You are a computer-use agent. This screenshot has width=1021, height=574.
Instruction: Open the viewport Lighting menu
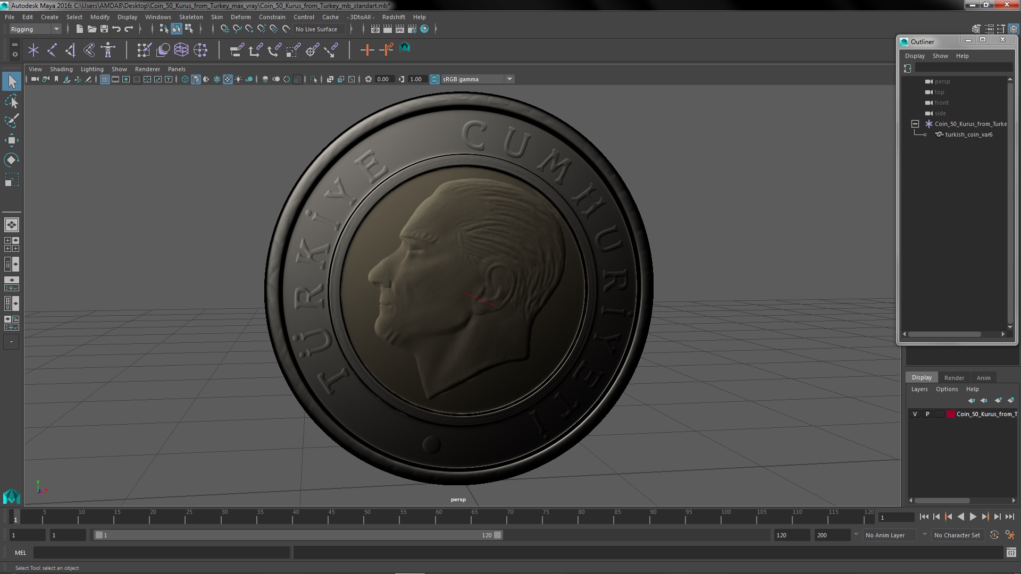pos(92,69)
